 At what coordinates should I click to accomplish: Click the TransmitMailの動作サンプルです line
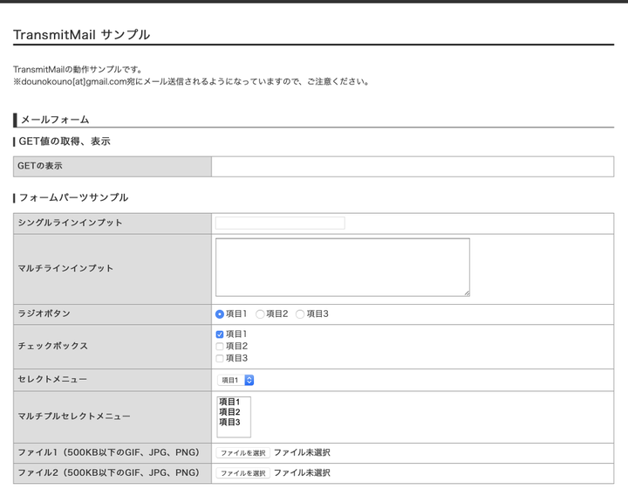[x=78, y=70]
